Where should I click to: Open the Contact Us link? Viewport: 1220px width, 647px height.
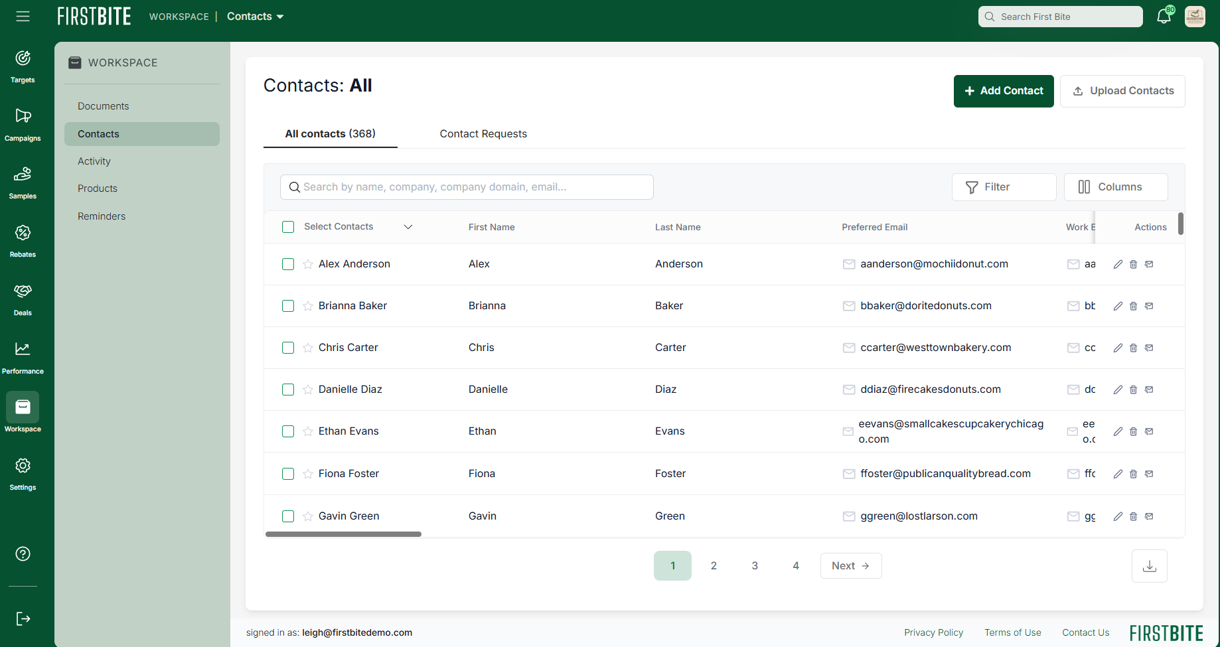tap(1085, 632)
